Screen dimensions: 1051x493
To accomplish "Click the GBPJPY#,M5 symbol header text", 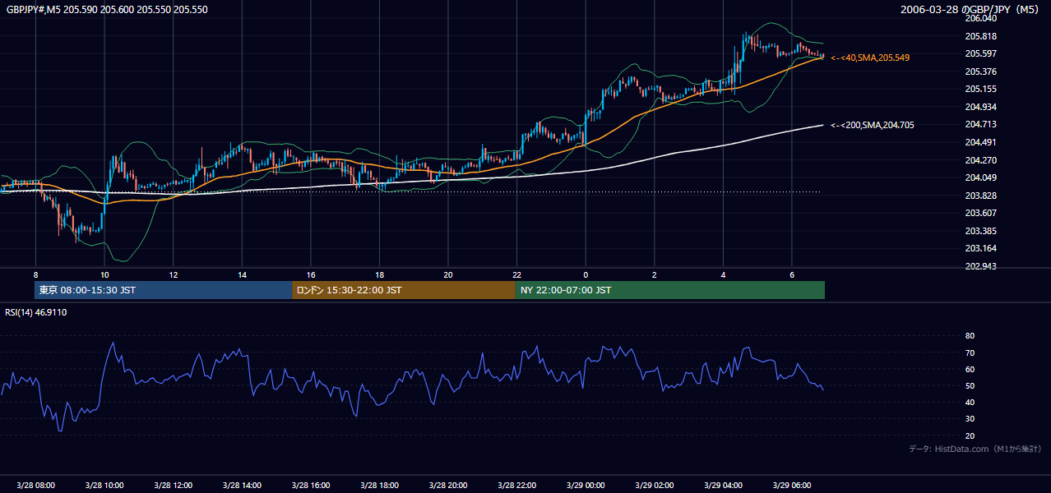I will (x=107, y=9).
